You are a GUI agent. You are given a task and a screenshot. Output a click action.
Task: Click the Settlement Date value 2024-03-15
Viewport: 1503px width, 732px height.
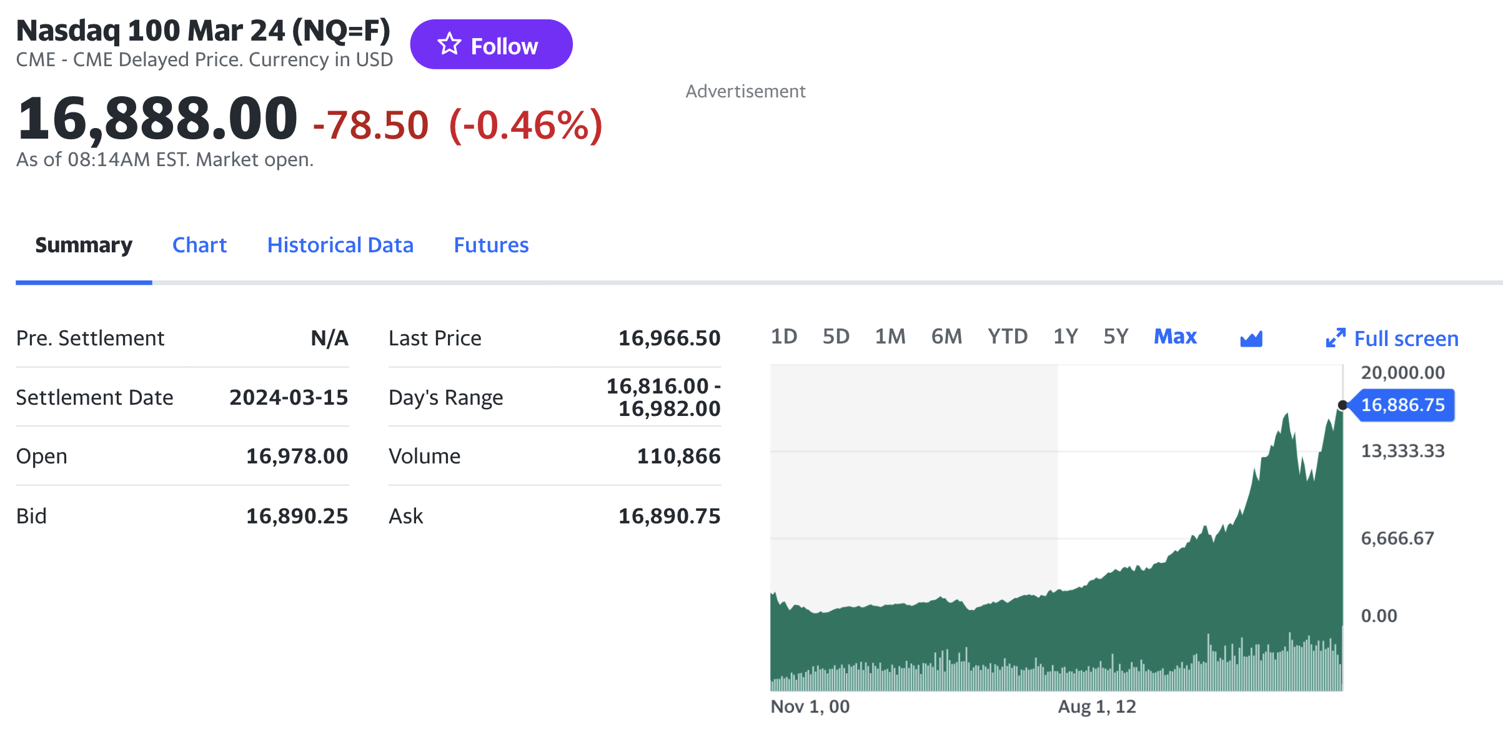pyautogui.click(x=289, y=397)
